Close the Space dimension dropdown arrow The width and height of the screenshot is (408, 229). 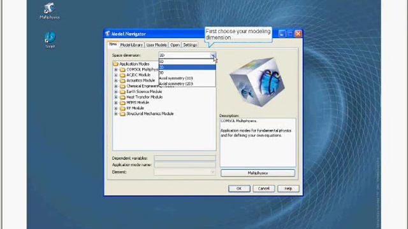tap(213, 55)
